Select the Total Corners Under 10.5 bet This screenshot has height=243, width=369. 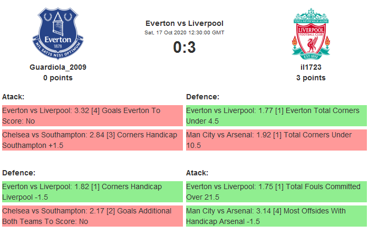(x=276, y=140)
